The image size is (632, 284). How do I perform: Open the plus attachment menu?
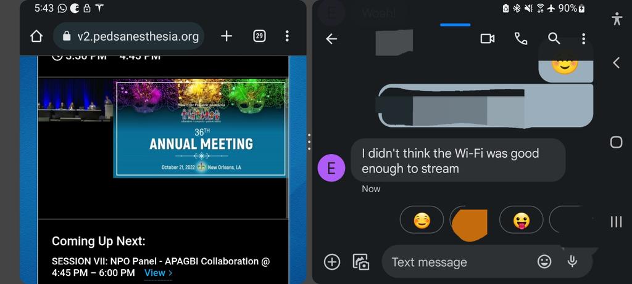coord(331,262)
